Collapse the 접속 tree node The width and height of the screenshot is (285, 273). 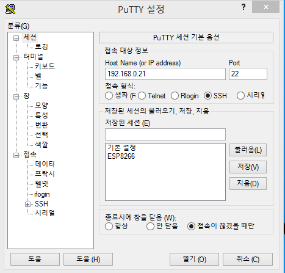pos(16,156)
